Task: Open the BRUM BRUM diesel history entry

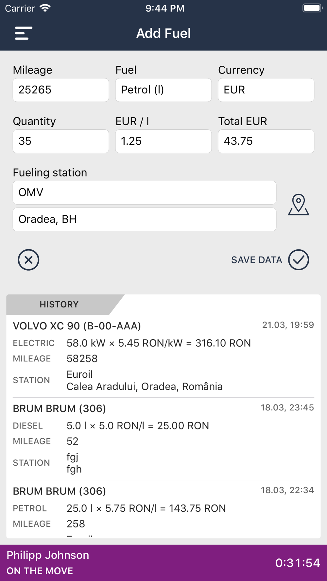Action: click(163, 439)
